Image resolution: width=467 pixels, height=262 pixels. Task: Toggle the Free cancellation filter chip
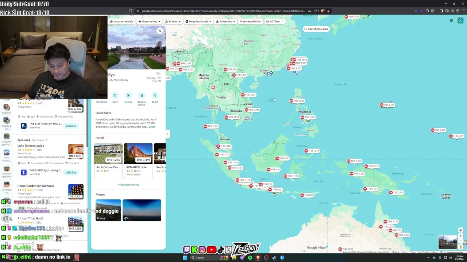click(251, 21)
